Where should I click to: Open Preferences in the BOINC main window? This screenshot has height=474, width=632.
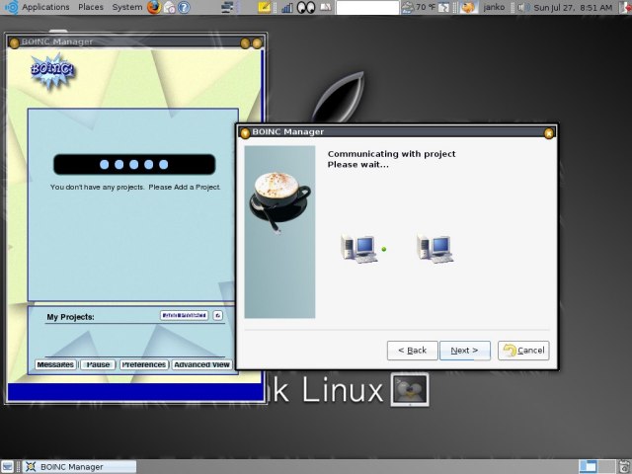pyautogui.click(x=144, y=364)
